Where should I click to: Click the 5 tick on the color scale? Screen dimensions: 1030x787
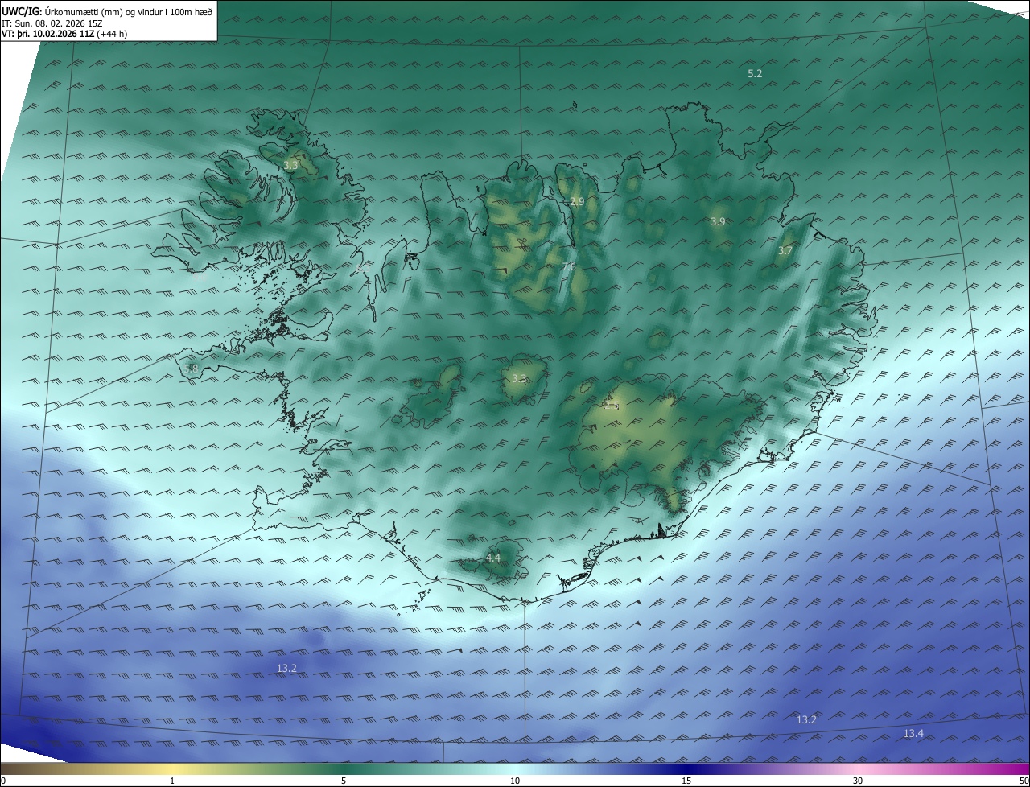[x=344, y=781]
